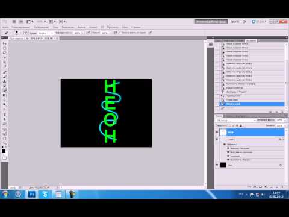This screenshot has height=217, width=289.
Task: Delete current state in History panel
Action: coord(282,112)
